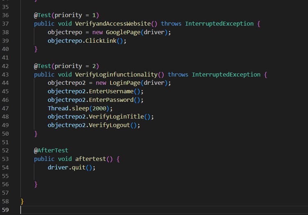
Task: Click objectrepo2 variable on line 44
Action: tap(67, 83)
